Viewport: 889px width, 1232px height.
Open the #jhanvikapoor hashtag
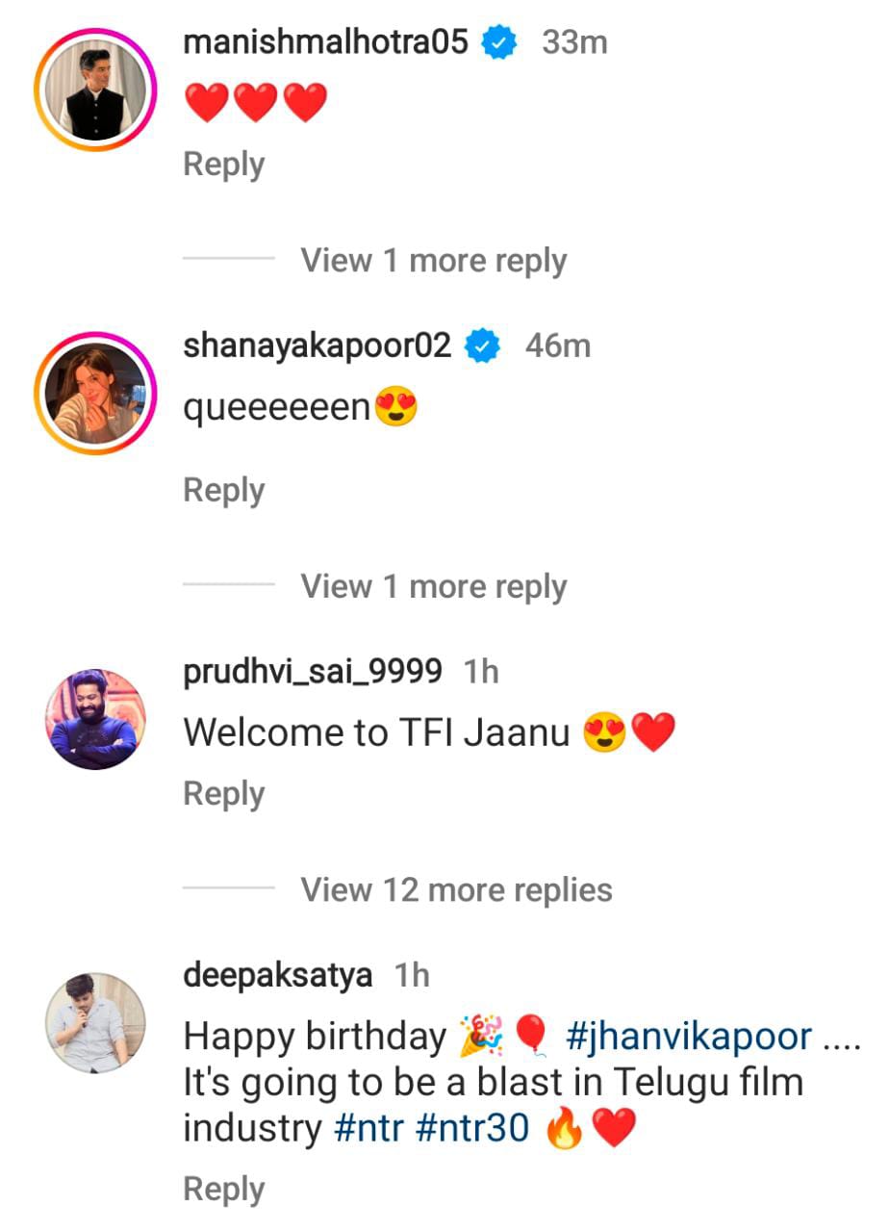tap(689, 1037)
